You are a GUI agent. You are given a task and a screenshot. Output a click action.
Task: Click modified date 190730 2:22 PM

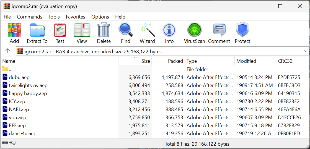pos(254,101)
